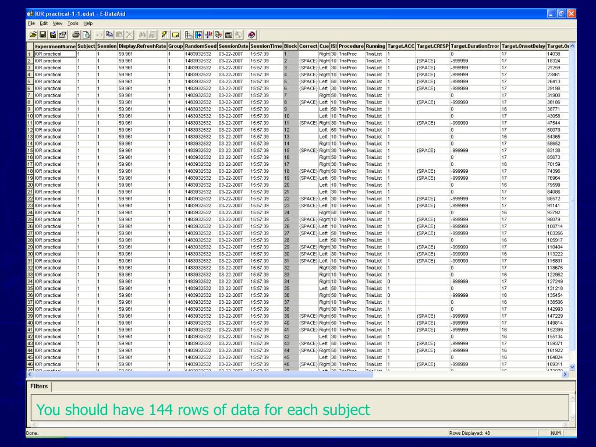Select the Procedure column header

351,47
